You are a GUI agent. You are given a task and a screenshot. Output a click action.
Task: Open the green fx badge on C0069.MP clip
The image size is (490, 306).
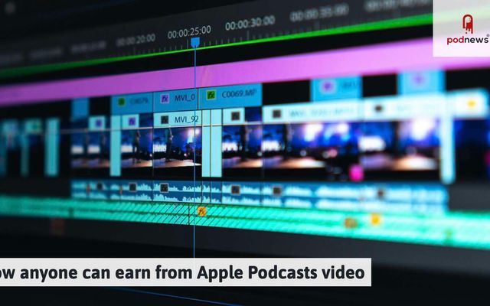[x=211, y=95]
